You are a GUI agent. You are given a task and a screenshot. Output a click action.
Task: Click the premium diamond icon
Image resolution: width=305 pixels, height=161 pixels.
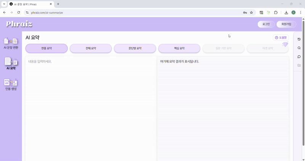[x=285, y=44]
